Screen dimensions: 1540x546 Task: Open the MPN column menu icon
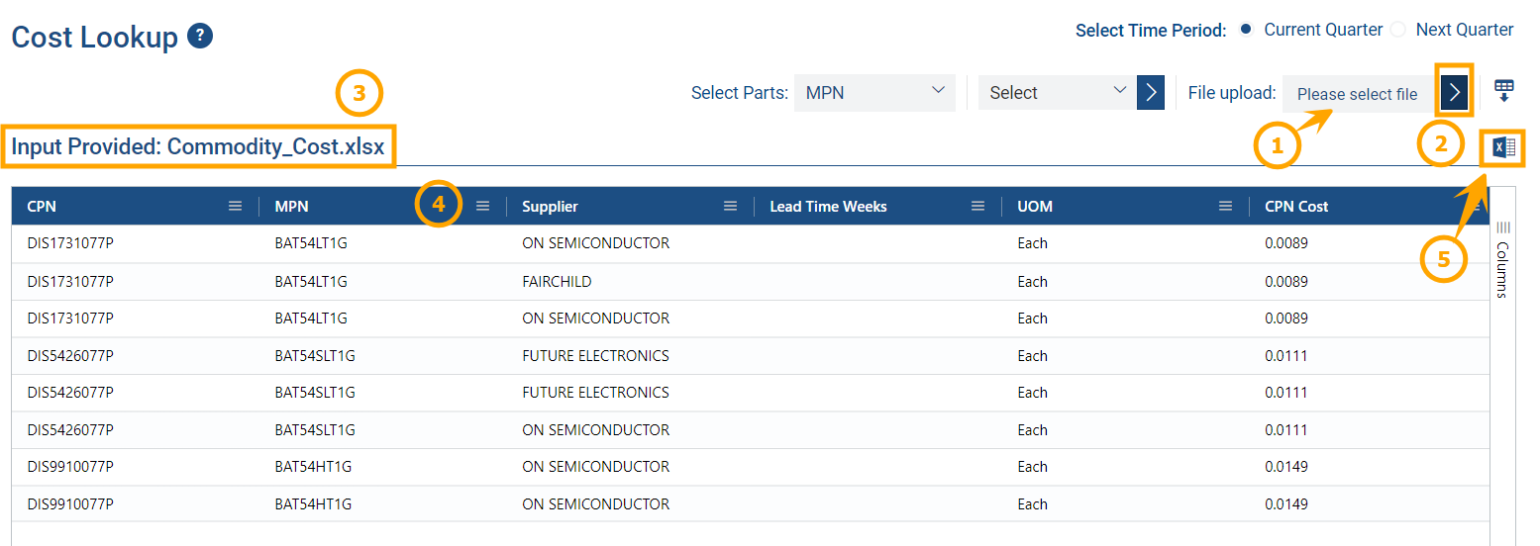click(482, 207)
